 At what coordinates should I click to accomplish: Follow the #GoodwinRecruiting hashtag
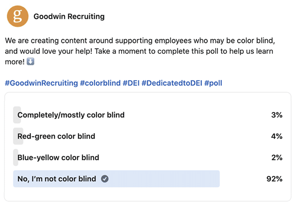(x=41, y=83)
